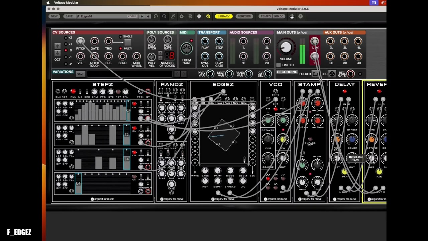Click request for music logo under STEPZ

pyautogui.click(x=102, y=199)
